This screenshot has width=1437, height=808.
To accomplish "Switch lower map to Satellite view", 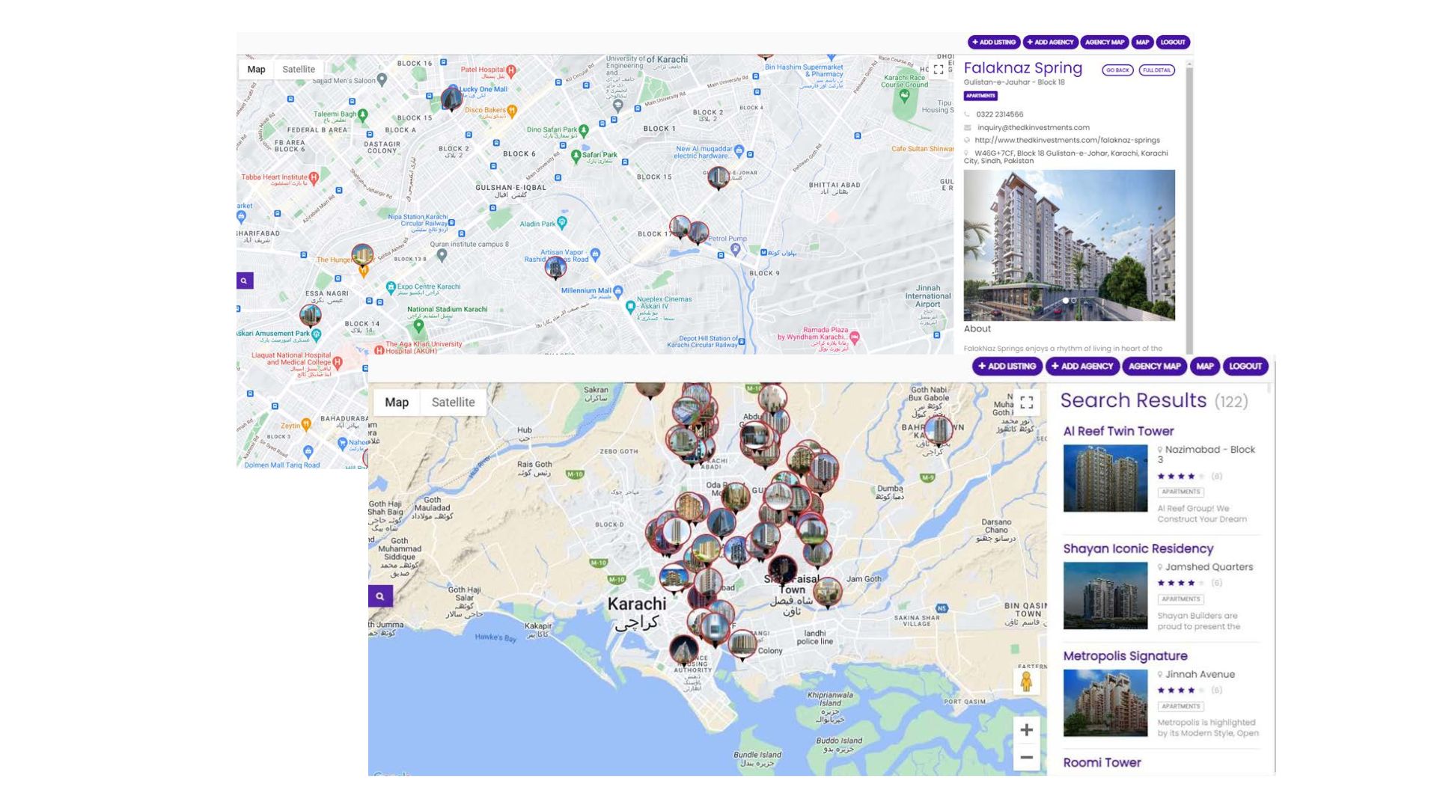I will (x=453, y=403).
